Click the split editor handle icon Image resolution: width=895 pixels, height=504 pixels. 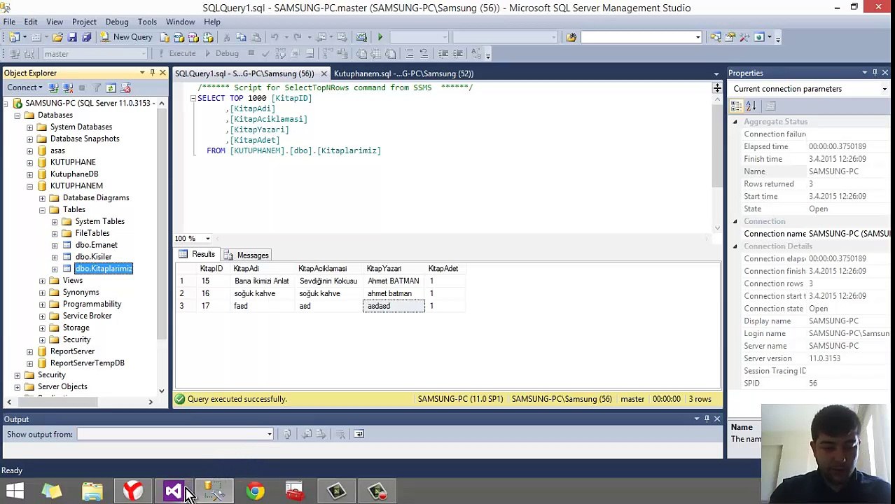coord(716,87)
